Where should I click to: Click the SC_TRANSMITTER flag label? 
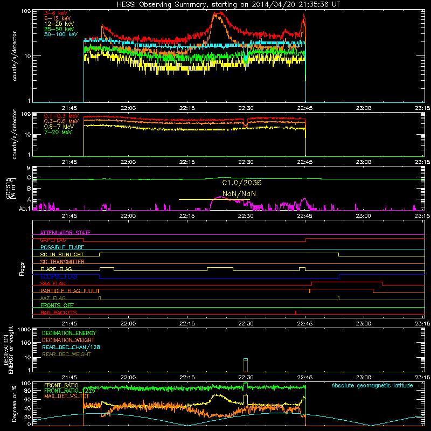62,261
